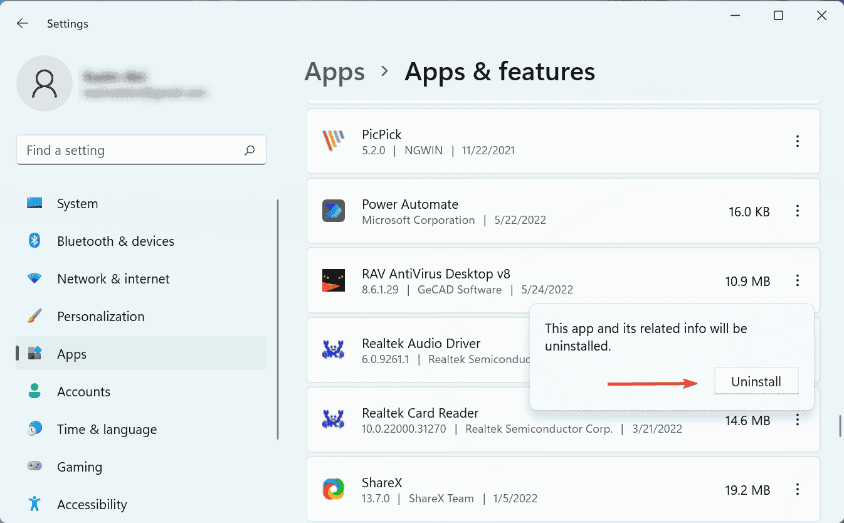Open Bluetooth & devices settings
This screenshot has width=844, height=523.
pos(141,241)
